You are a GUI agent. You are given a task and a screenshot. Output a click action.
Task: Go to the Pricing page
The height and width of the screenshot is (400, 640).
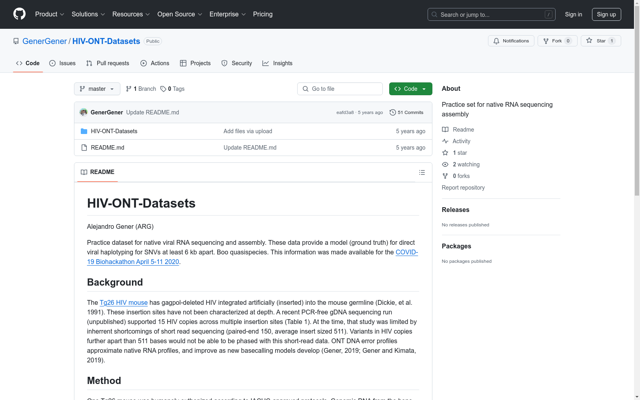tap(263, 14)
